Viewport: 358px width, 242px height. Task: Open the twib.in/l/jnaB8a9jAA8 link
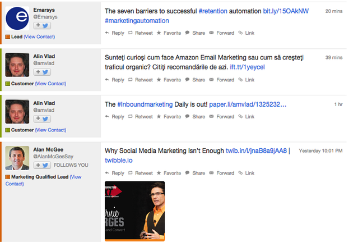point(256,150)
